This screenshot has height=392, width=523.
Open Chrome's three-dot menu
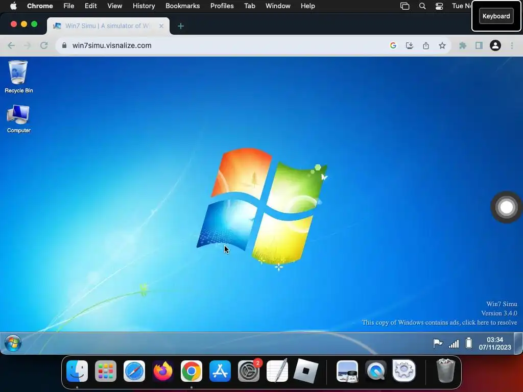(512, 45)
